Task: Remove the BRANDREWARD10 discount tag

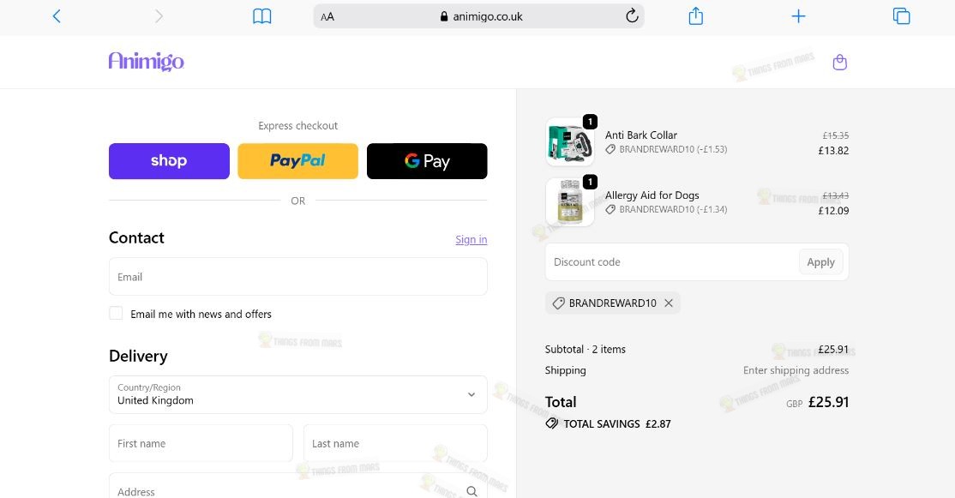Action: [669, 303]
